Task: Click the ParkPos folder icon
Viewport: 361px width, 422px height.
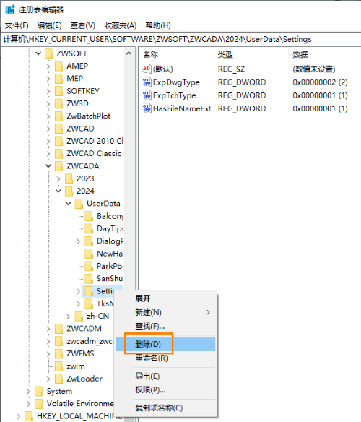Action: (x=89, y=266)
